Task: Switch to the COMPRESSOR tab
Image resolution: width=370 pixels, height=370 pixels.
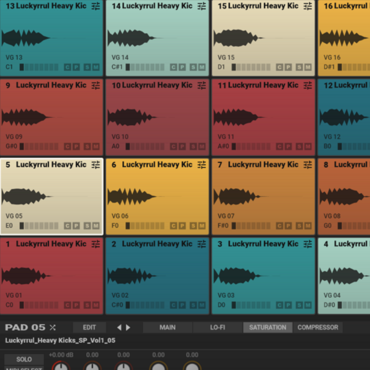Action: point(318,327)
